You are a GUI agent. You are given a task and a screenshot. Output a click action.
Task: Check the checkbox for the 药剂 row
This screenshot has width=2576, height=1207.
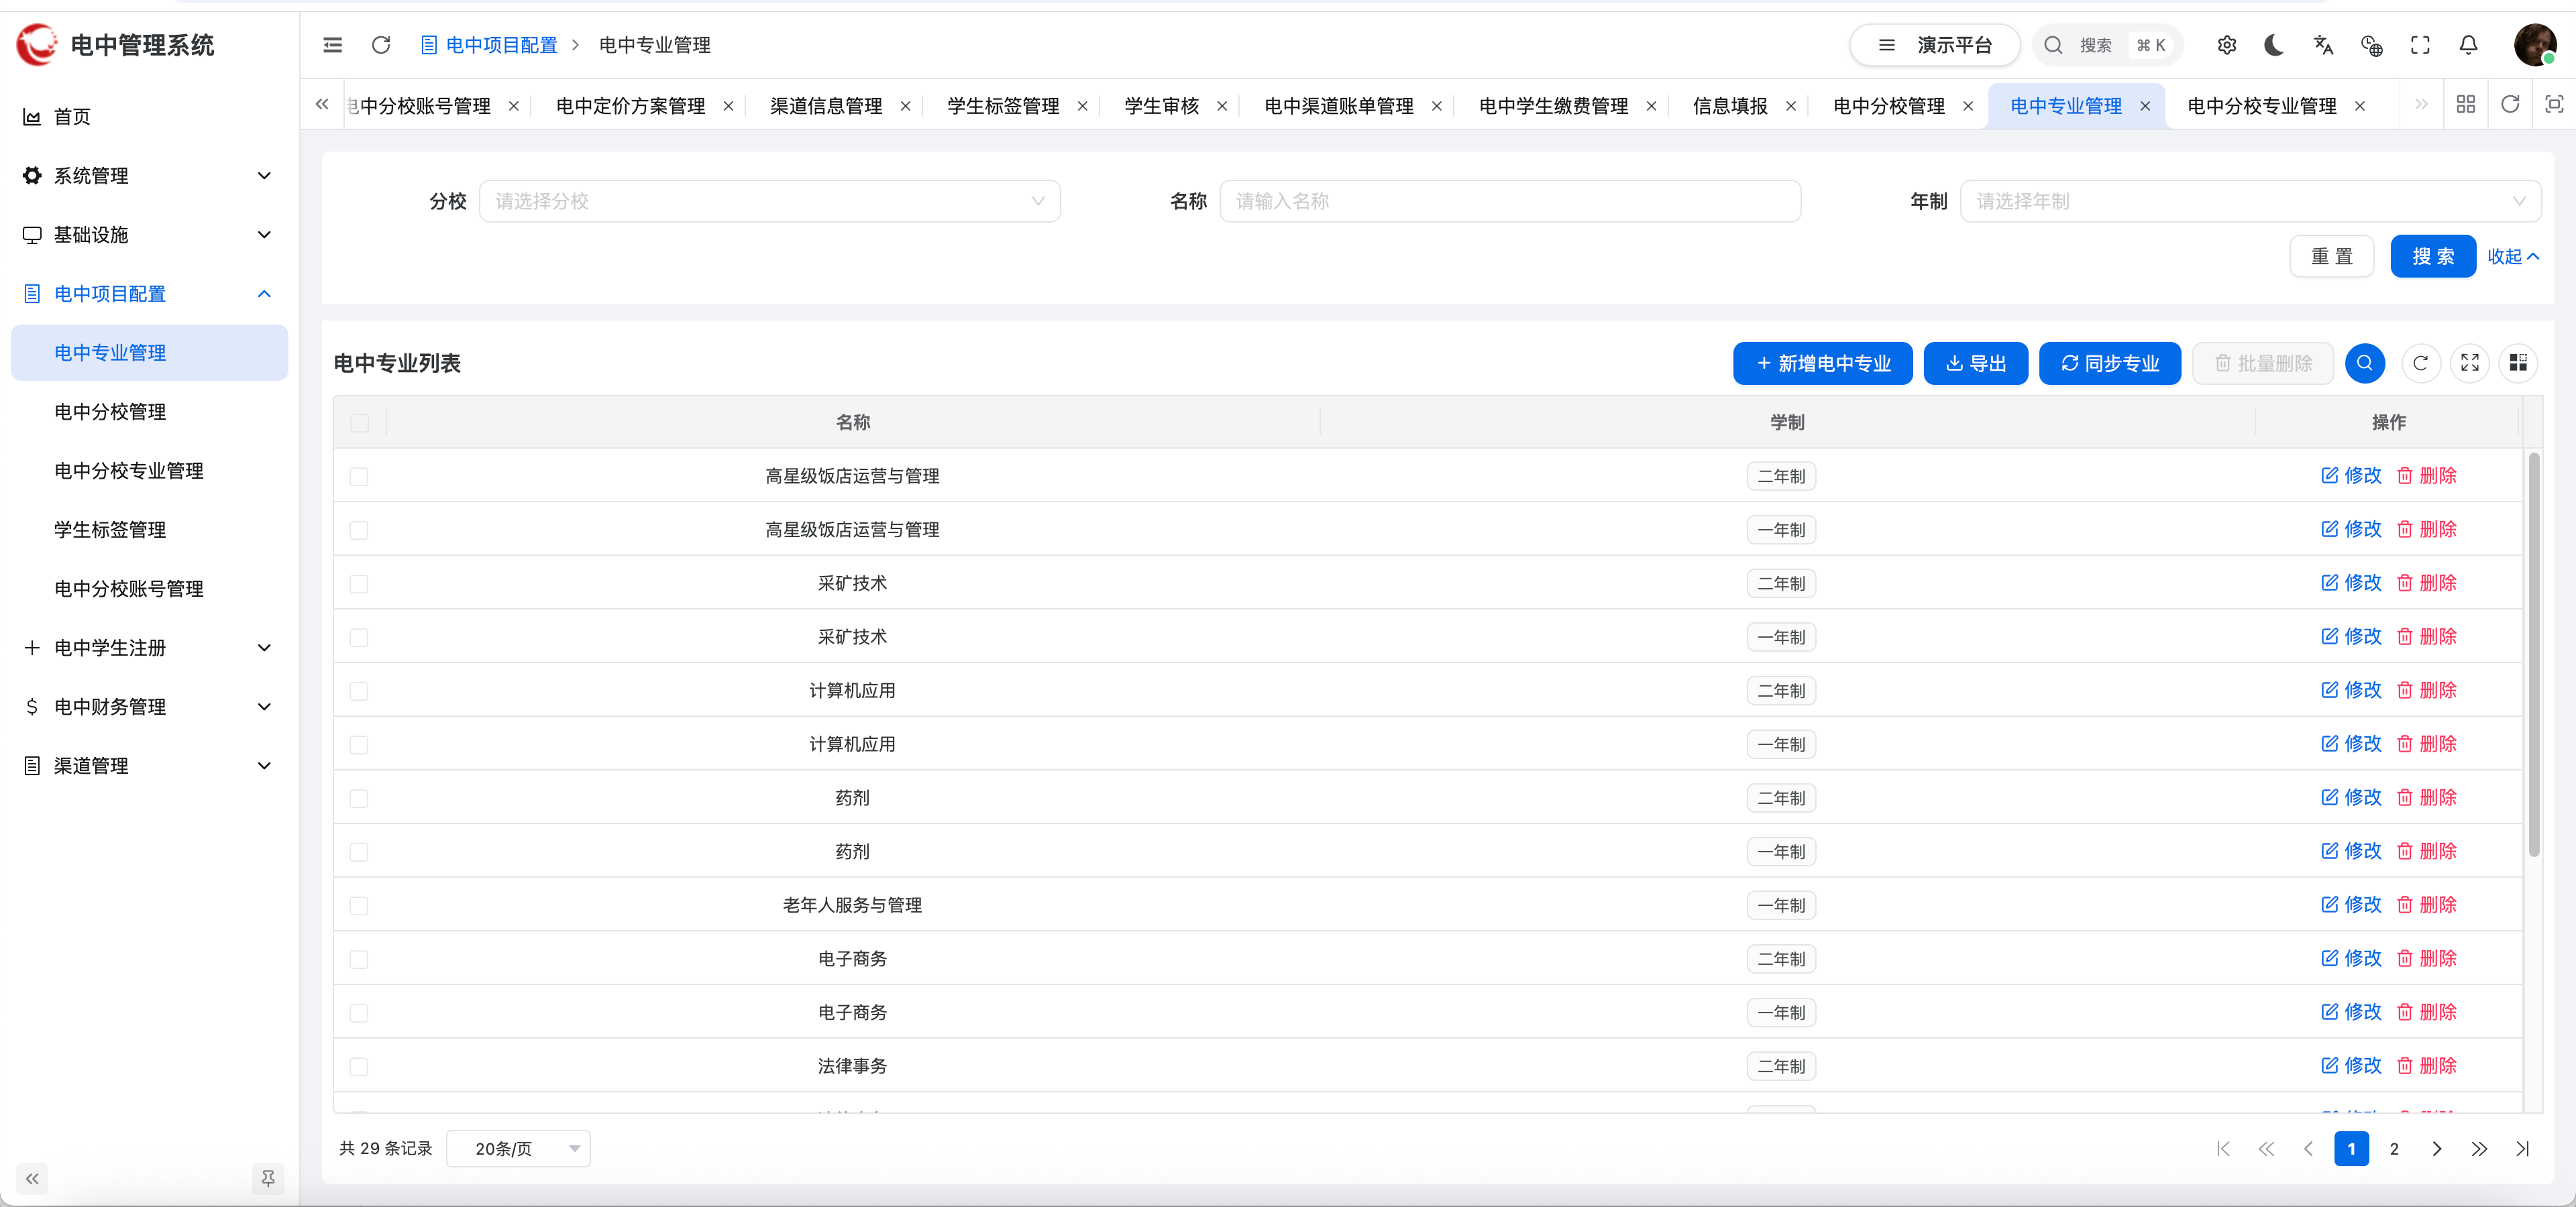pyautogui.click(x=360, y=799)
